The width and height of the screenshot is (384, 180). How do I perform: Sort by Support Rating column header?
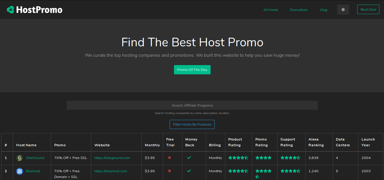coord(291,142)
